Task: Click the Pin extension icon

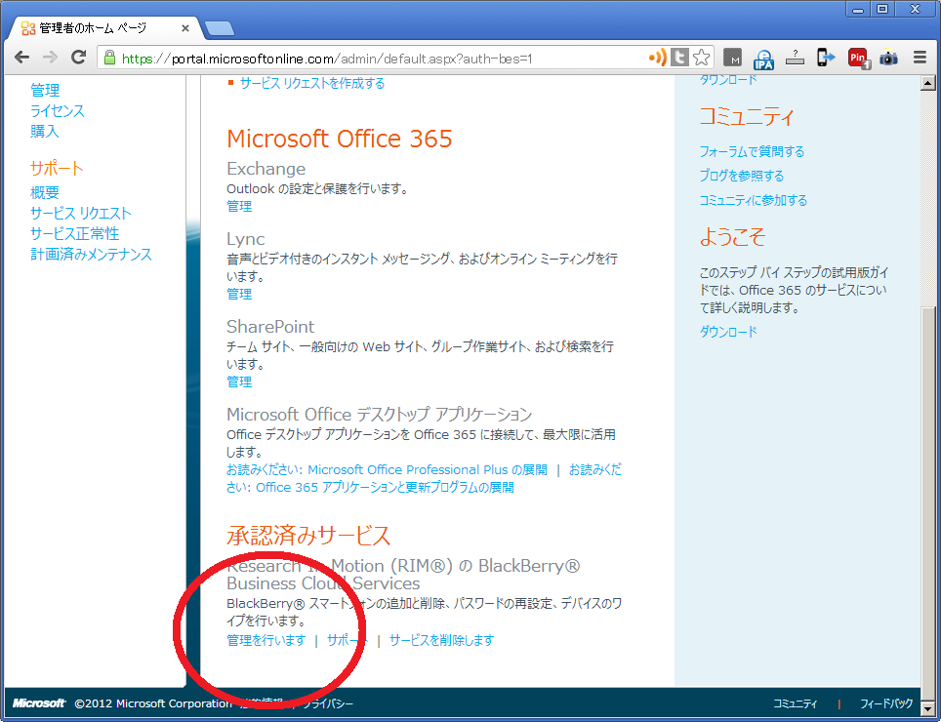Action: [858, 58]
